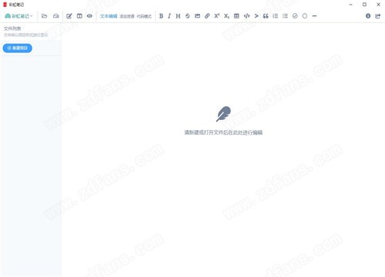
Task: Switch to split column view icon
Action: pos(79,16)
